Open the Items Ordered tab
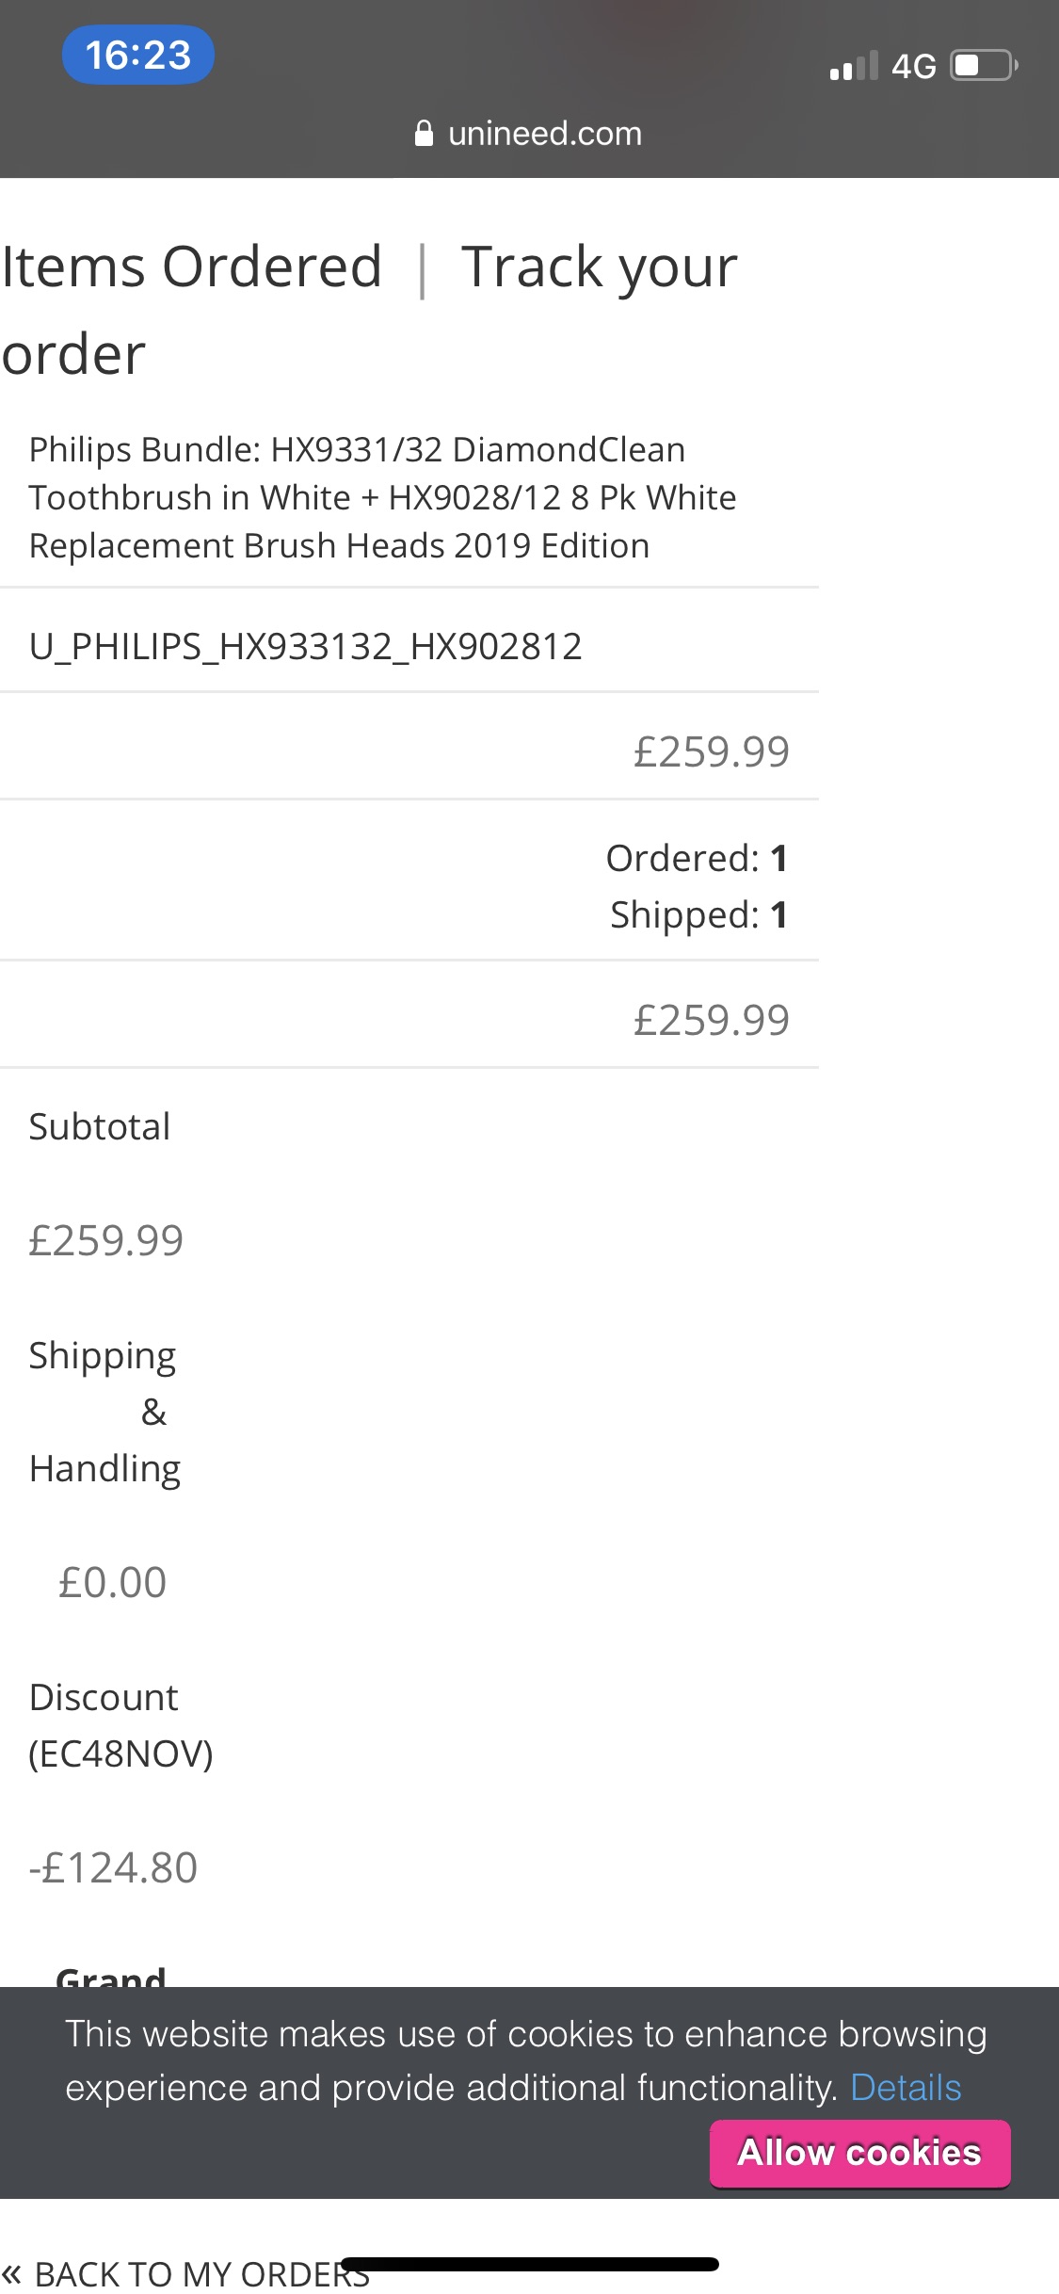This screenshot has height=2294, width=1059. 192,267
